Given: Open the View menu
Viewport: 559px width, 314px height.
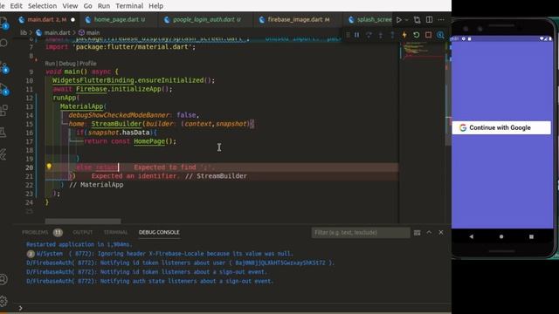Looking at the screenshot, I should point(70,6).
